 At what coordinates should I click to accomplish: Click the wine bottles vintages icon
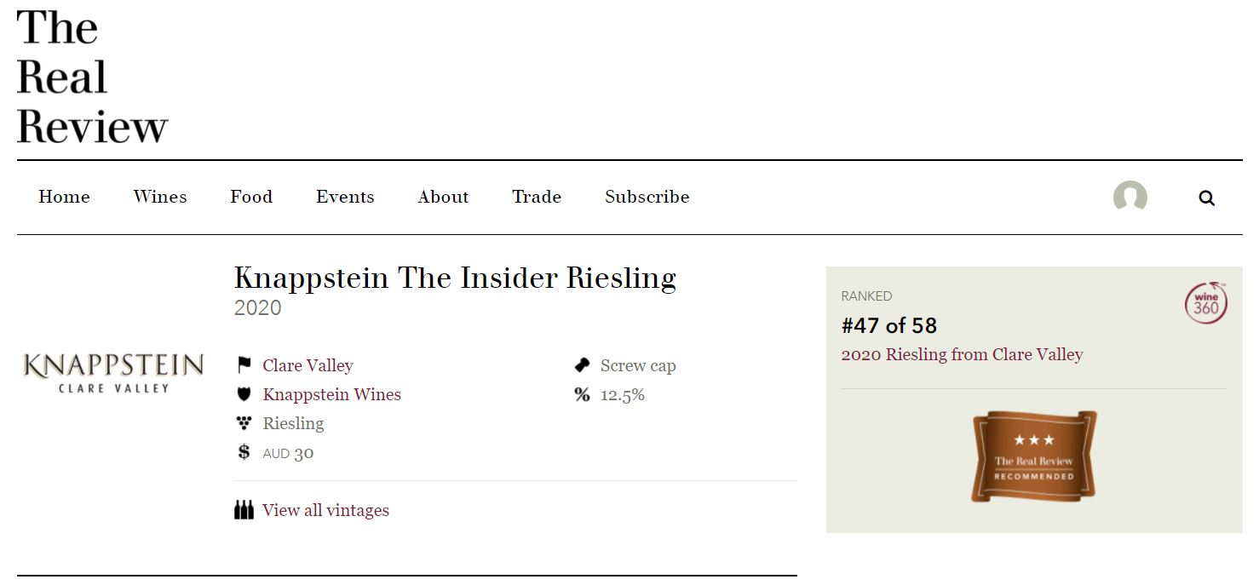(244, 510)
